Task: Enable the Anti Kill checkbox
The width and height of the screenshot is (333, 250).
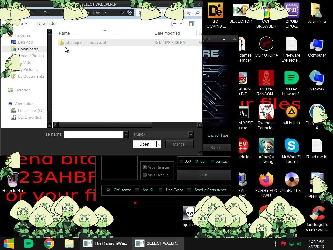Action: tap(137, 190)
